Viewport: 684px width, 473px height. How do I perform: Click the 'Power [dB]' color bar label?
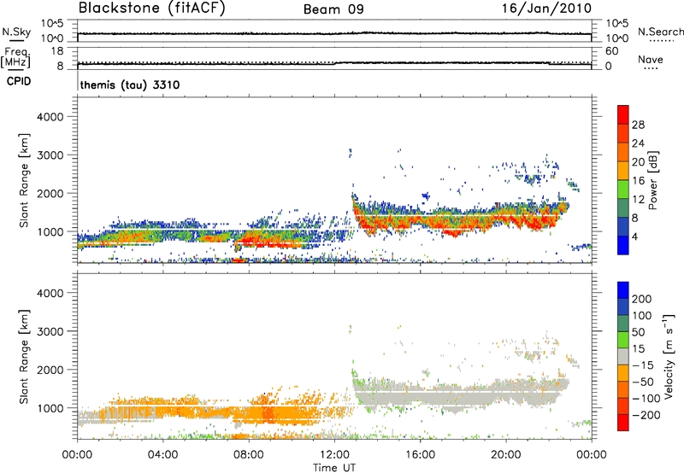click(652, 180)
